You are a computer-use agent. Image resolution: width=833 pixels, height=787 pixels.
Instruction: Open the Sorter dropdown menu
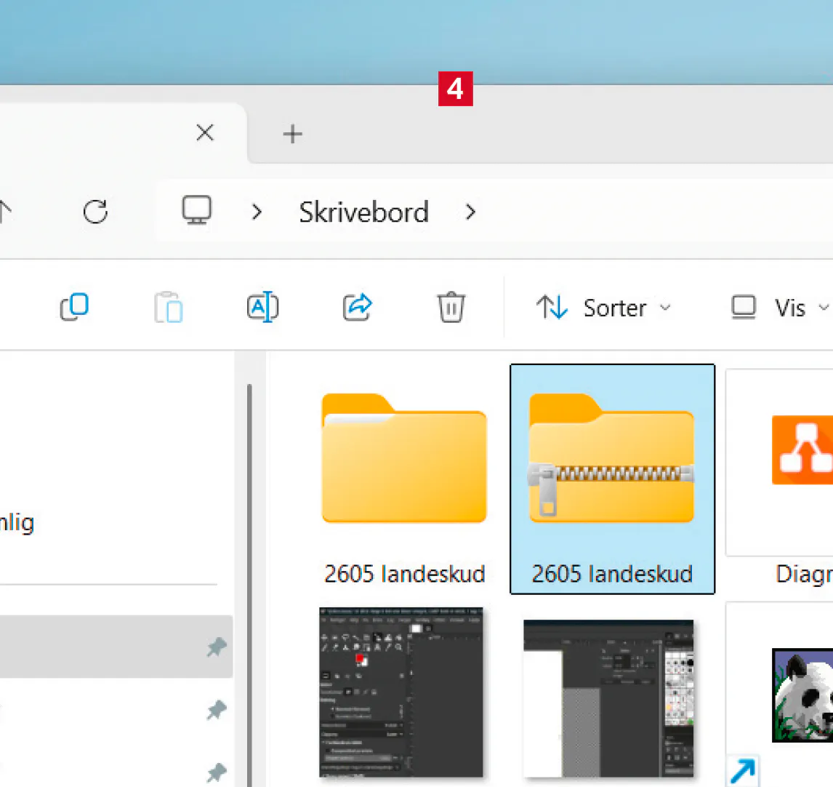pyautogui.click(x=603, y=308)
